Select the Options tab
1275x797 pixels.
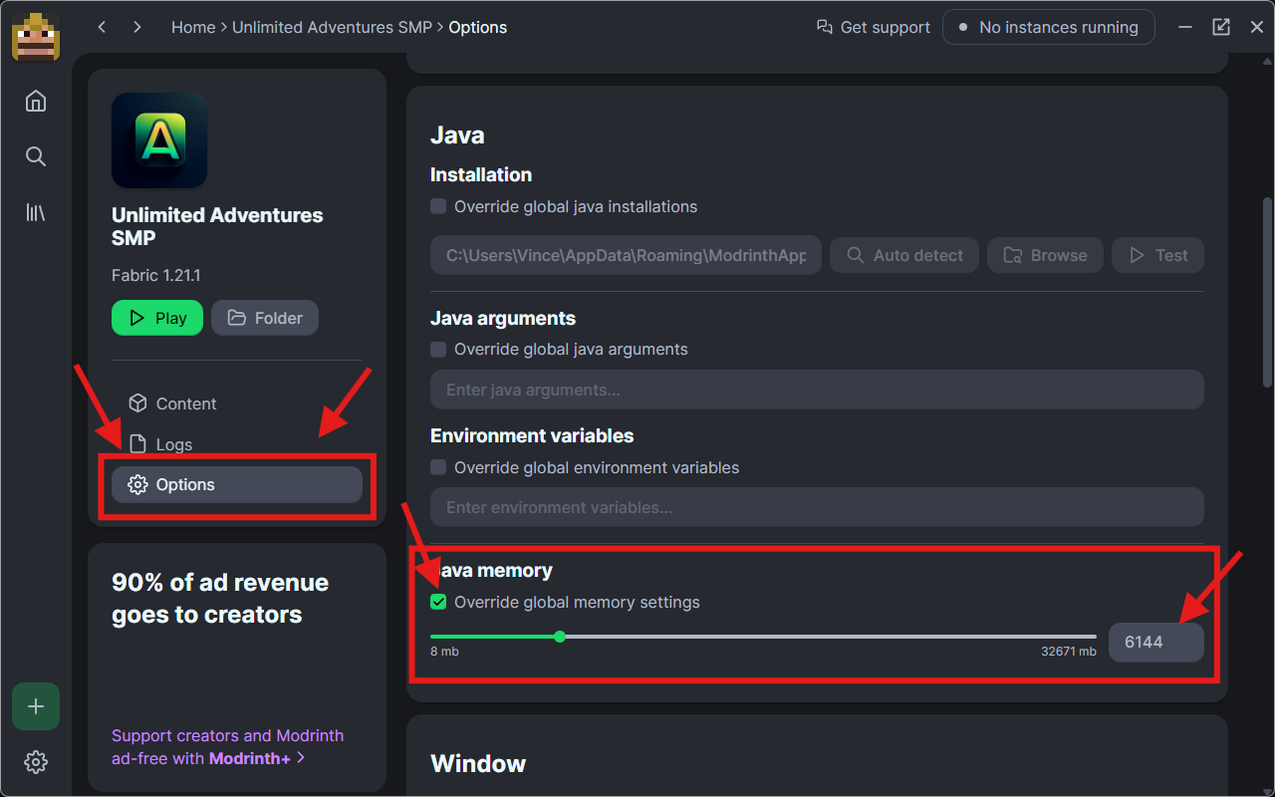237,484
